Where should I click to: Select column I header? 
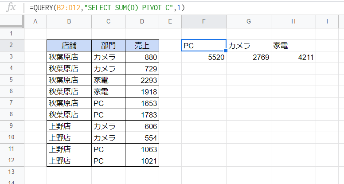(327, 21)
